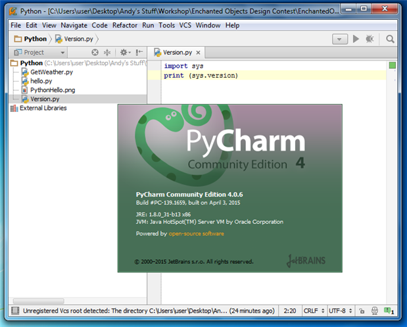The width and height of the screenshot is (407, 327).
Task: Maximize the PyCharm window
Action: tap(364, 9)
